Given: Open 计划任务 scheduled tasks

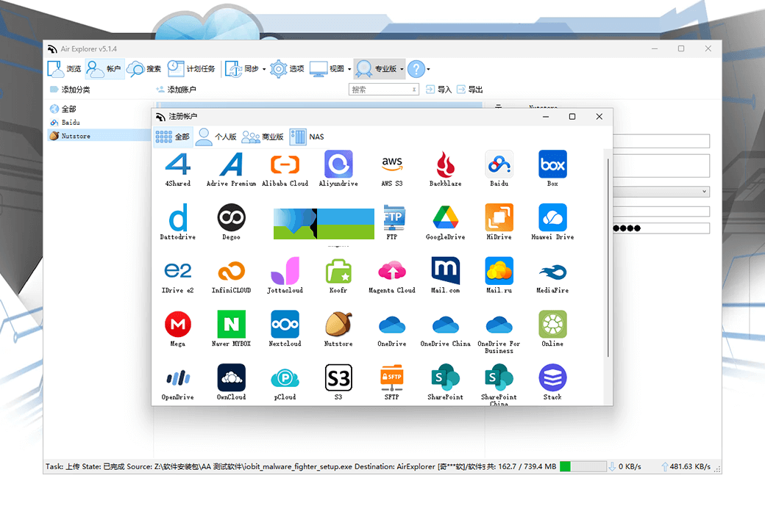Looking at the screenshot, I should click(x=191, y=69).
